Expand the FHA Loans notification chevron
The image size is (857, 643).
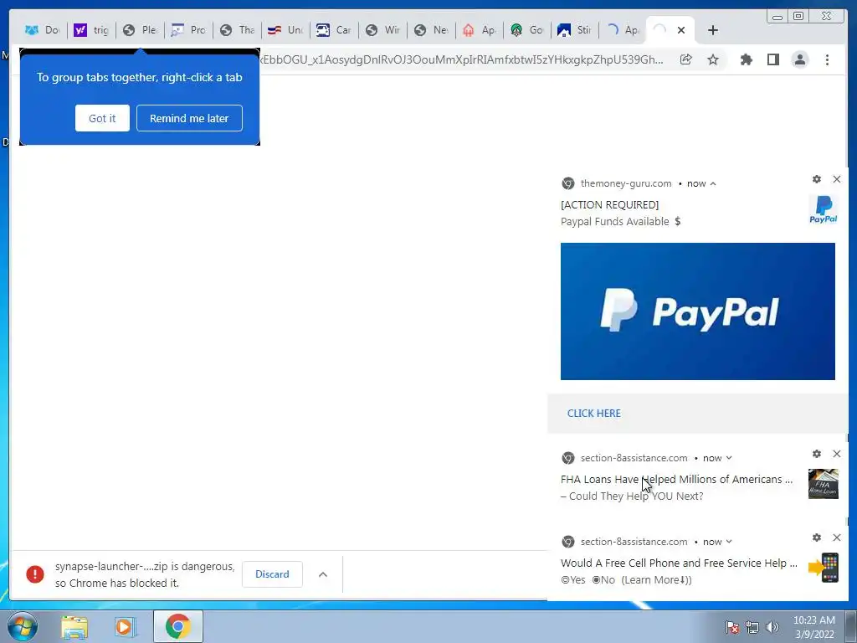pos(729,458)
